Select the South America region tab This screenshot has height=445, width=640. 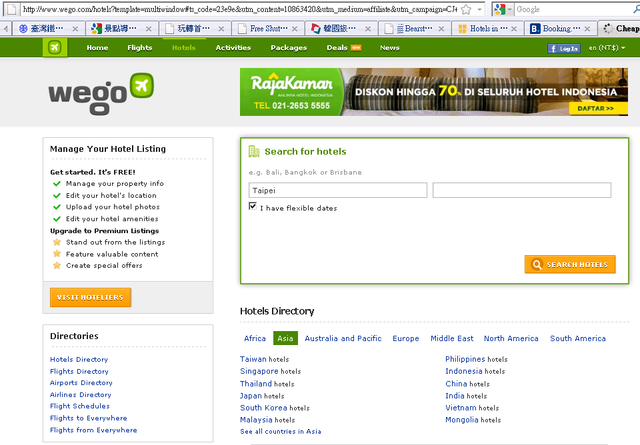577,338
